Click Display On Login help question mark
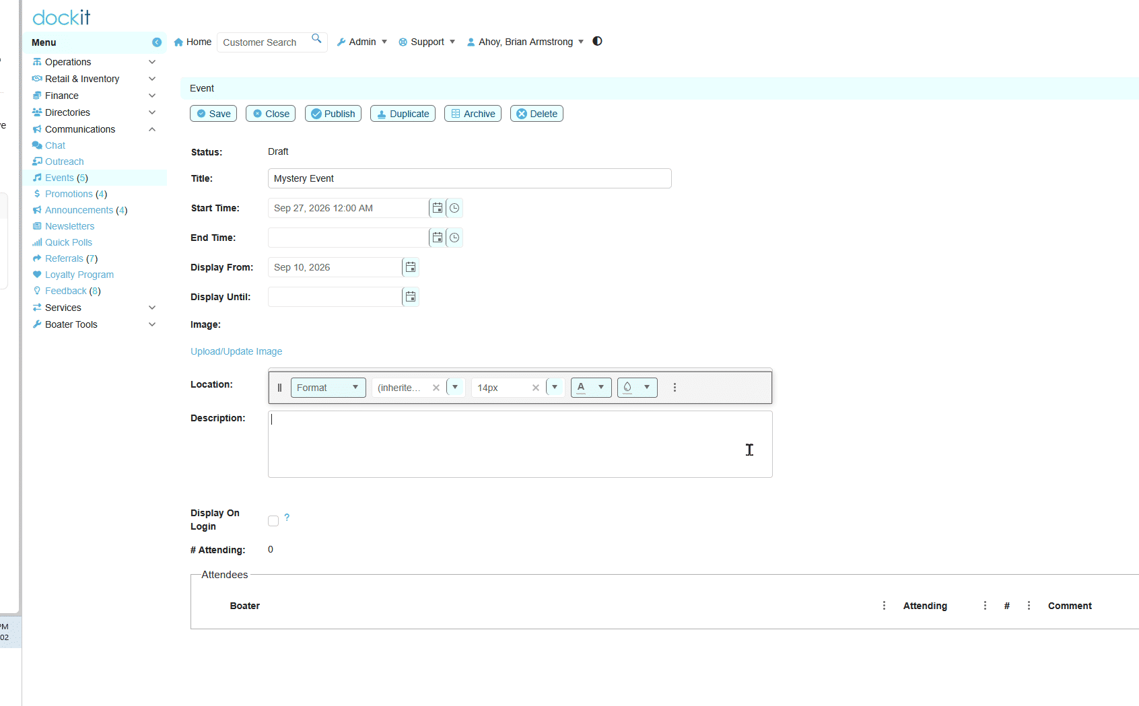This screenshot has height=706, width=1139. [287, 518]
